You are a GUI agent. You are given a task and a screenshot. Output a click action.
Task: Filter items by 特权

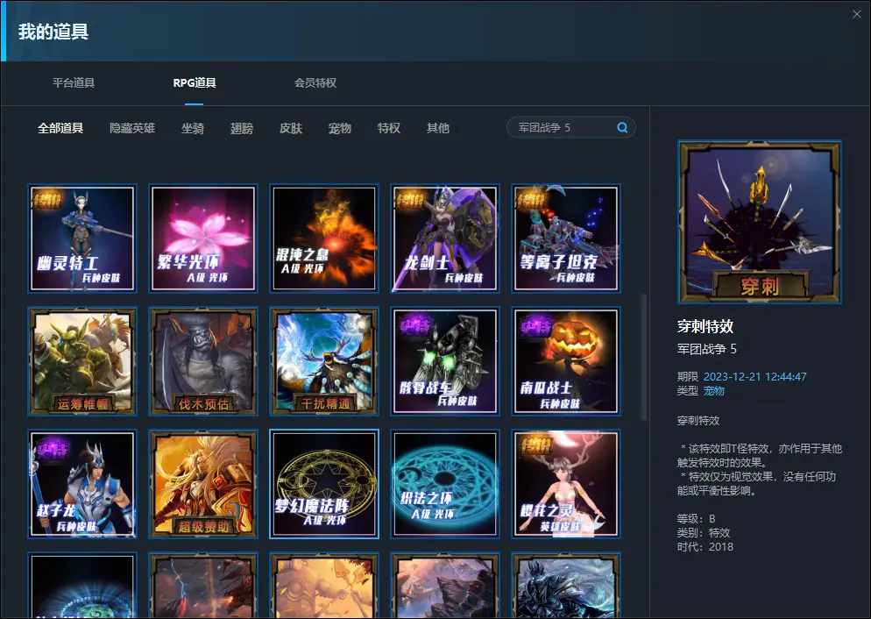(x=389, y=128)
